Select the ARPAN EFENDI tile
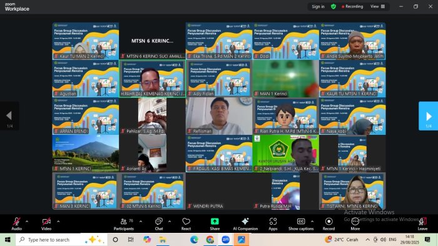 [x=86, y=116]
